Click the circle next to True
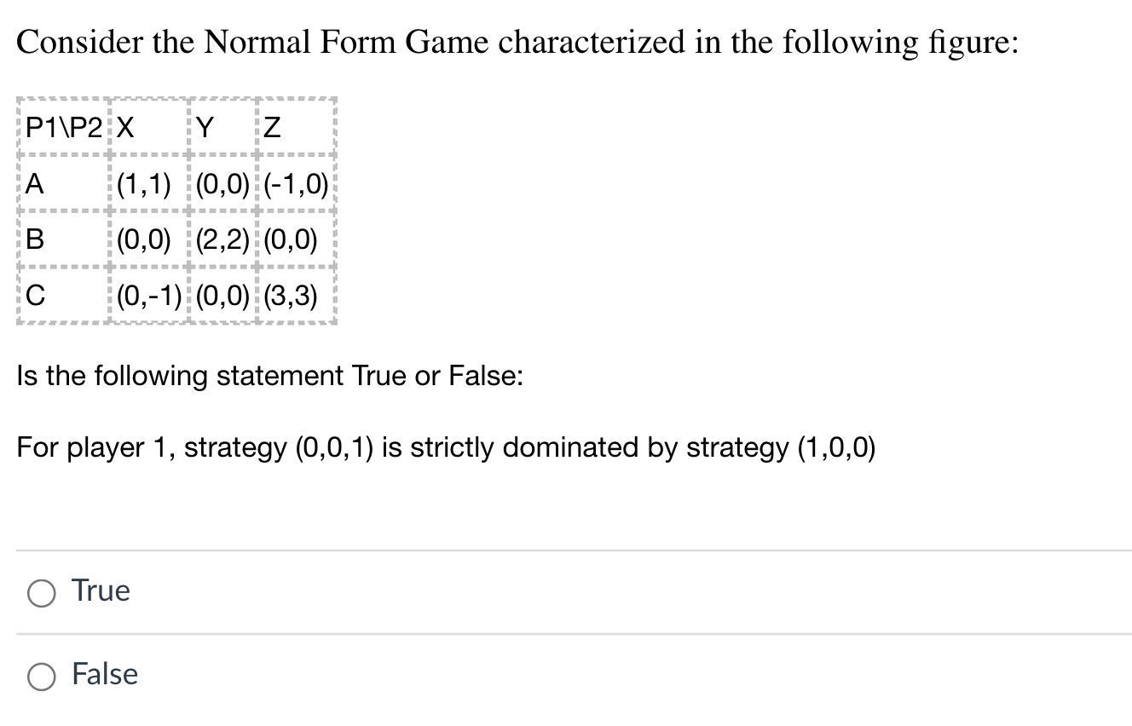1132x726 pixels. 41,591
